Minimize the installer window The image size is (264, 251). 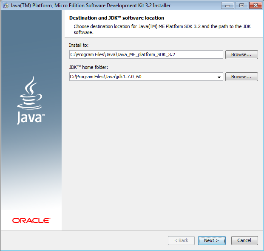[227, 6]
